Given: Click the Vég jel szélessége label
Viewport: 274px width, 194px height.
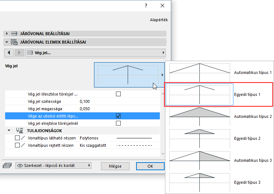Looking at the screenshot, I should point(44,101).
